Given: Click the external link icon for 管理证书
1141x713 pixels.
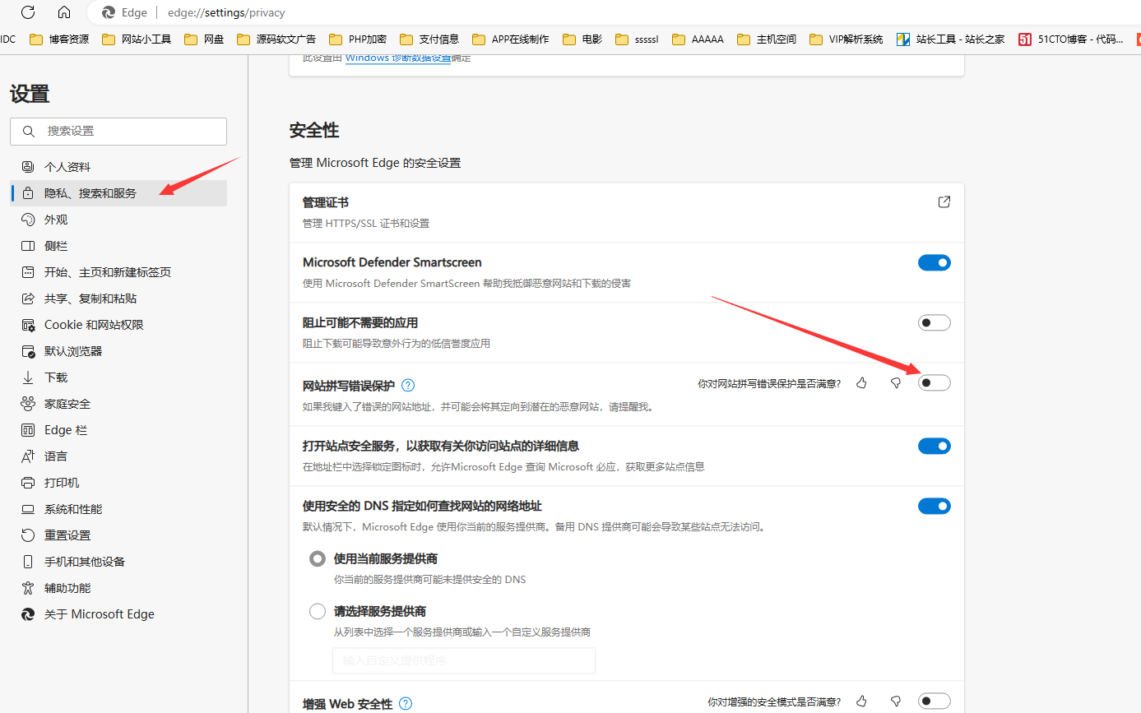Looking at the screenshot, I should (x=944, y=201).
